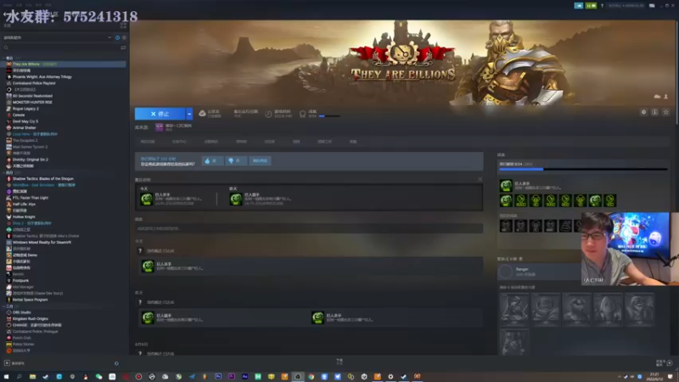Select 60 Seconds! Reatomized in library
The height and width of the screenshot is (382, 679).
point(32,96)
